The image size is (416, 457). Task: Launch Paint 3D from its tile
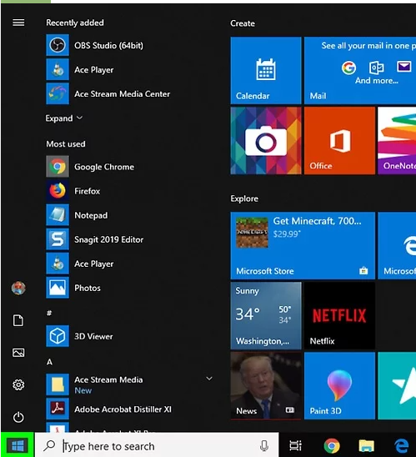(339, 385)
